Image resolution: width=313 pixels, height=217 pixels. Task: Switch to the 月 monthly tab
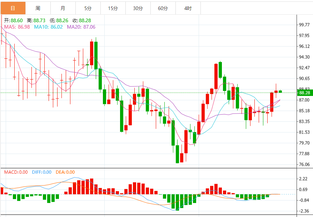[63, 8]
